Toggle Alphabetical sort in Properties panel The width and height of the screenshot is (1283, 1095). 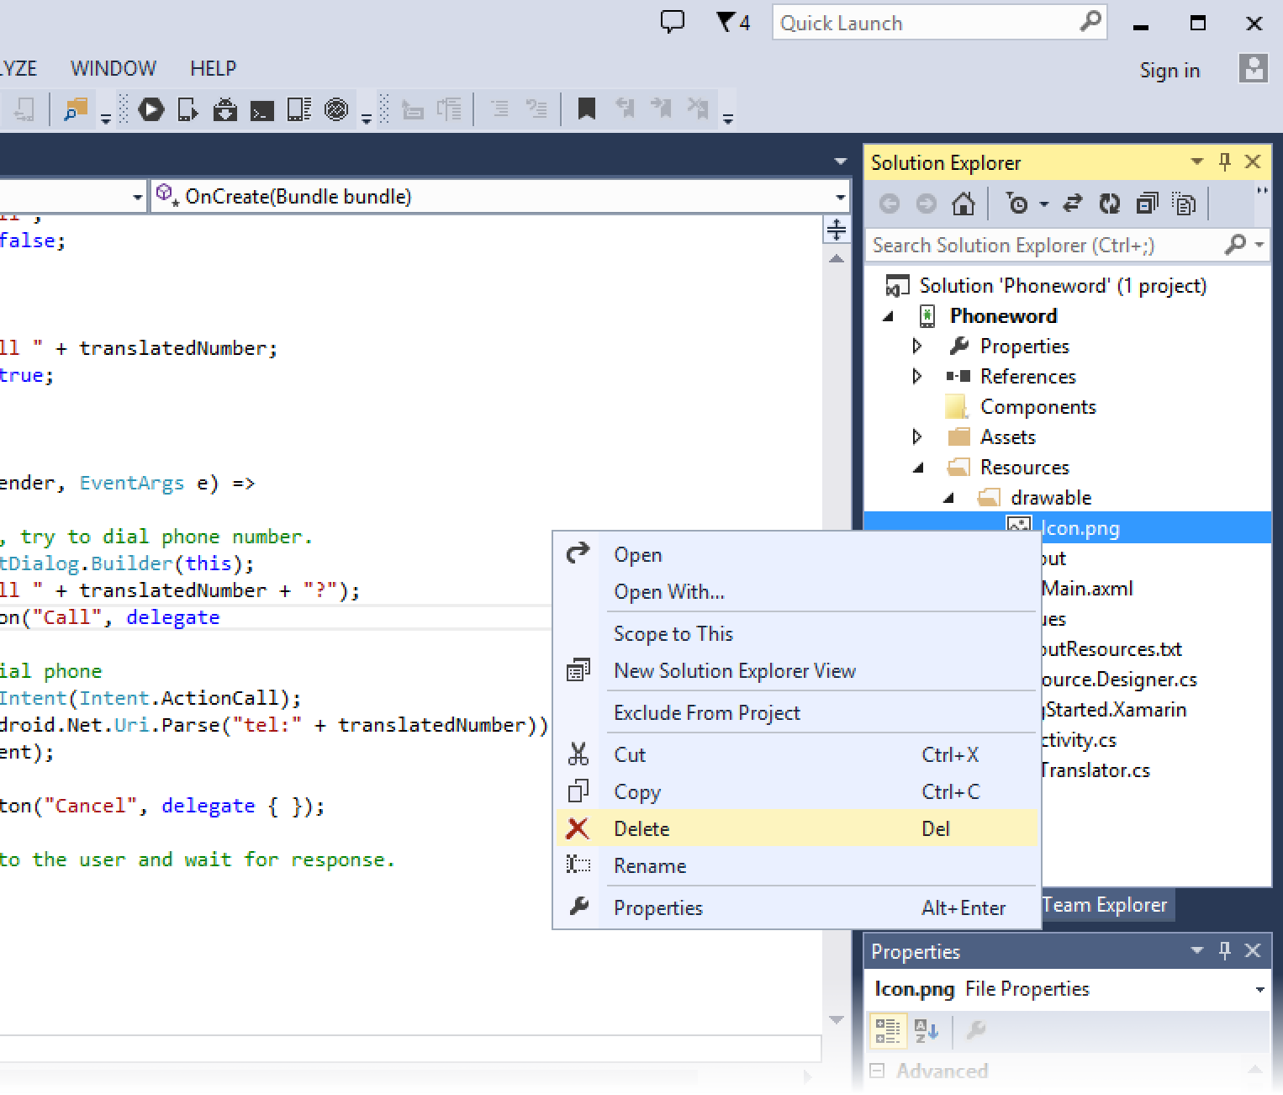tap(926, 1030)
